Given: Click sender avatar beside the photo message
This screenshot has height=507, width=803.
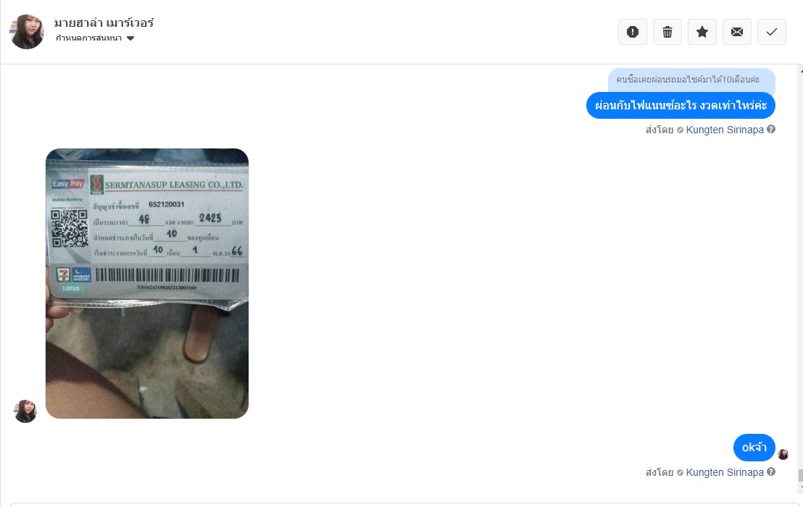Looking at the screenshot, I should click(x=25, y=411).
